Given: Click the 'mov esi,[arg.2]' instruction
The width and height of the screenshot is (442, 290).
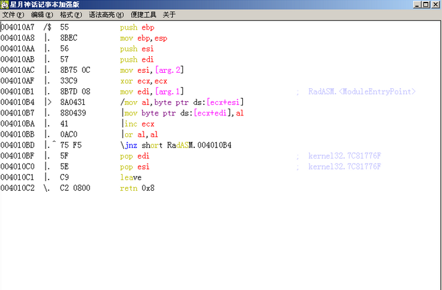Looking at the screenshot, I should tap(152, 70).
